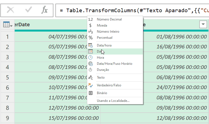
Task: Click the cancel formula X icon
Action: click(11, 10)
